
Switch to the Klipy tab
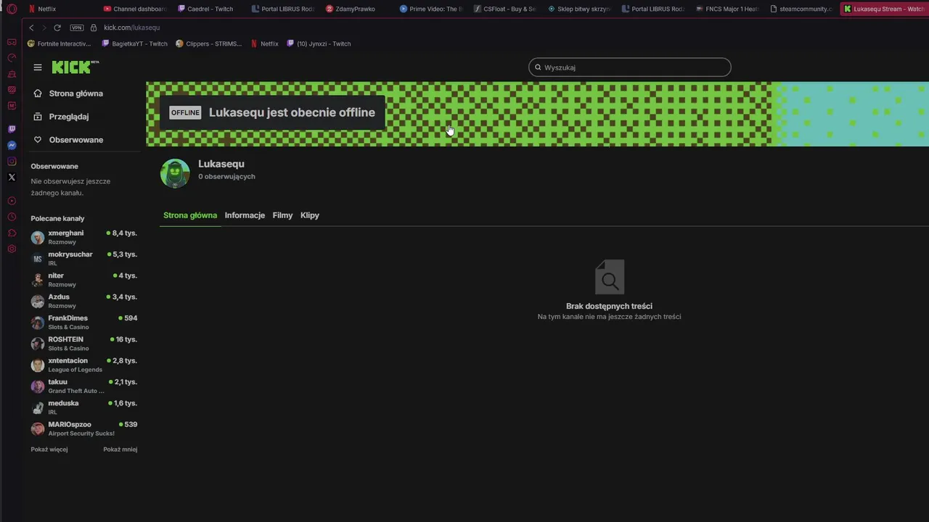(310, 215)
